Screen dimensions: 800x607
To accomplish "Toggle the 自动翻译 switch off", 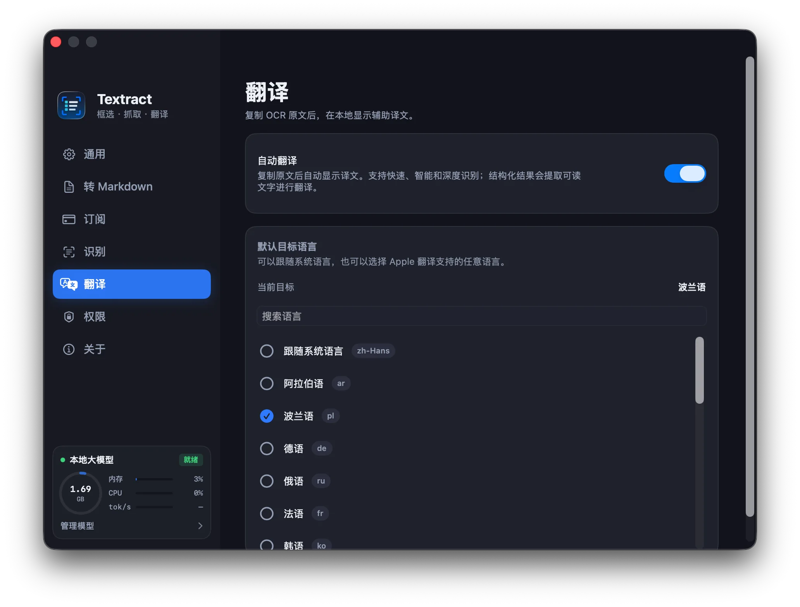I will [x=685, y=173].
